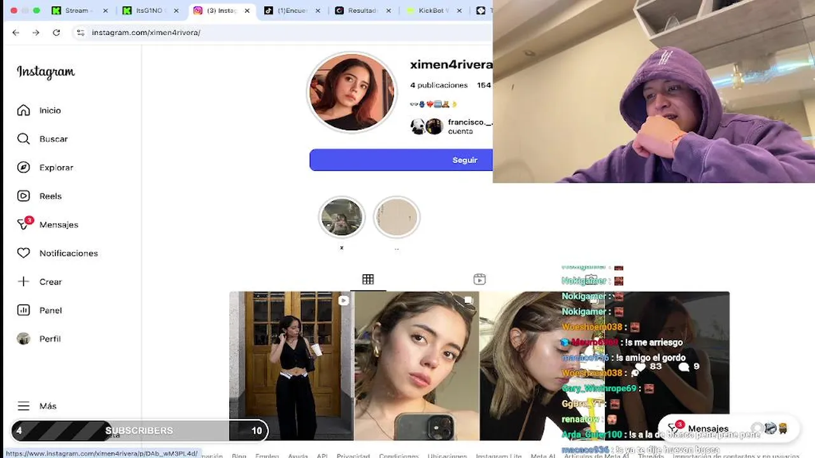Click Meta AI footer link

tap(543, 455)
